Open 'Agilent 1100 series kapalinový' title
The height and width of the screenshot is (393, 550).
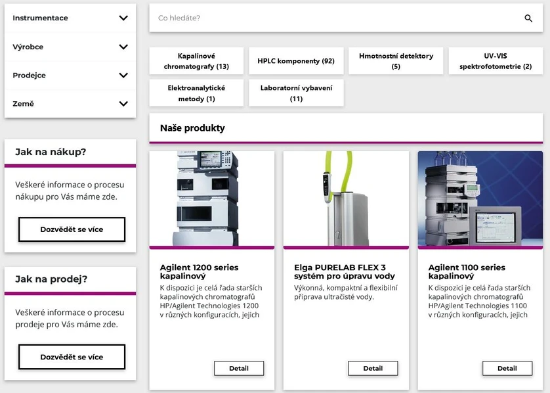467,271
